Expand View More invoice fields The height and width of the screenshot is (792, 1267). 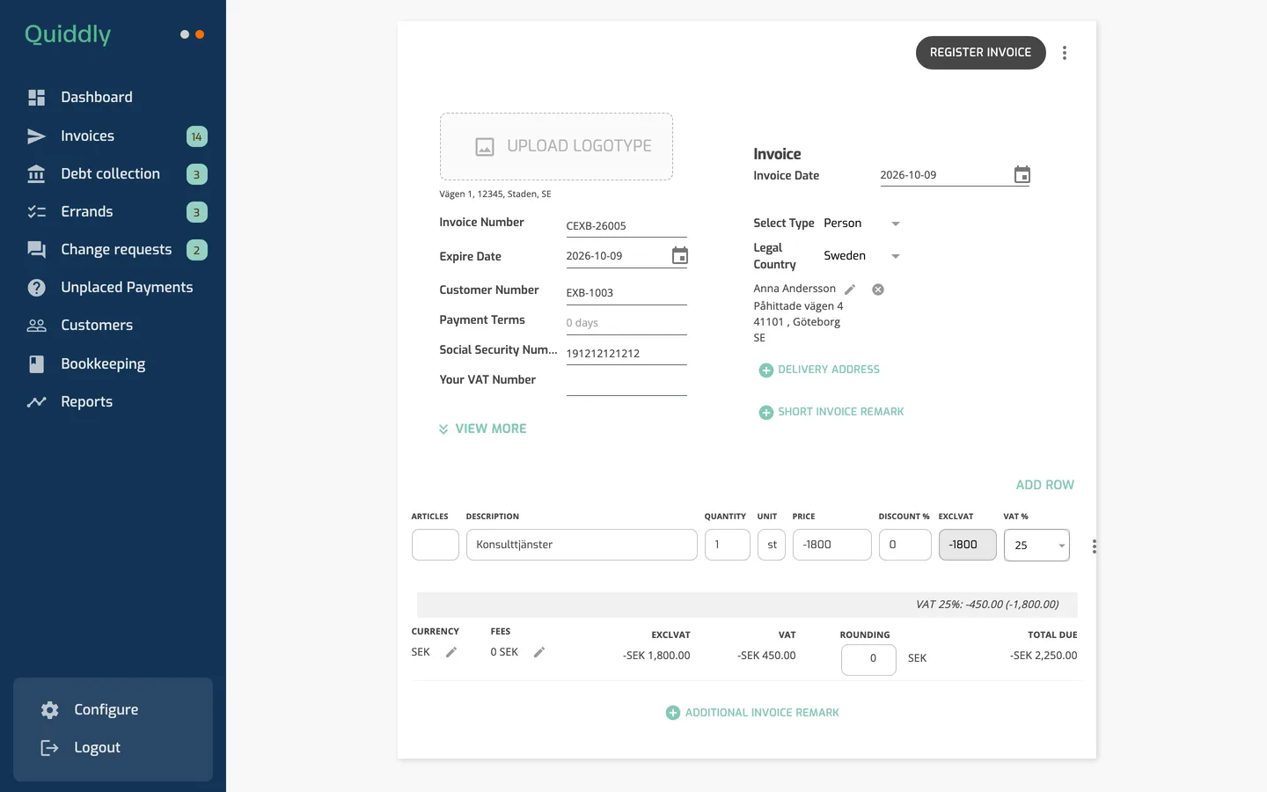click(x=482, y=429)
